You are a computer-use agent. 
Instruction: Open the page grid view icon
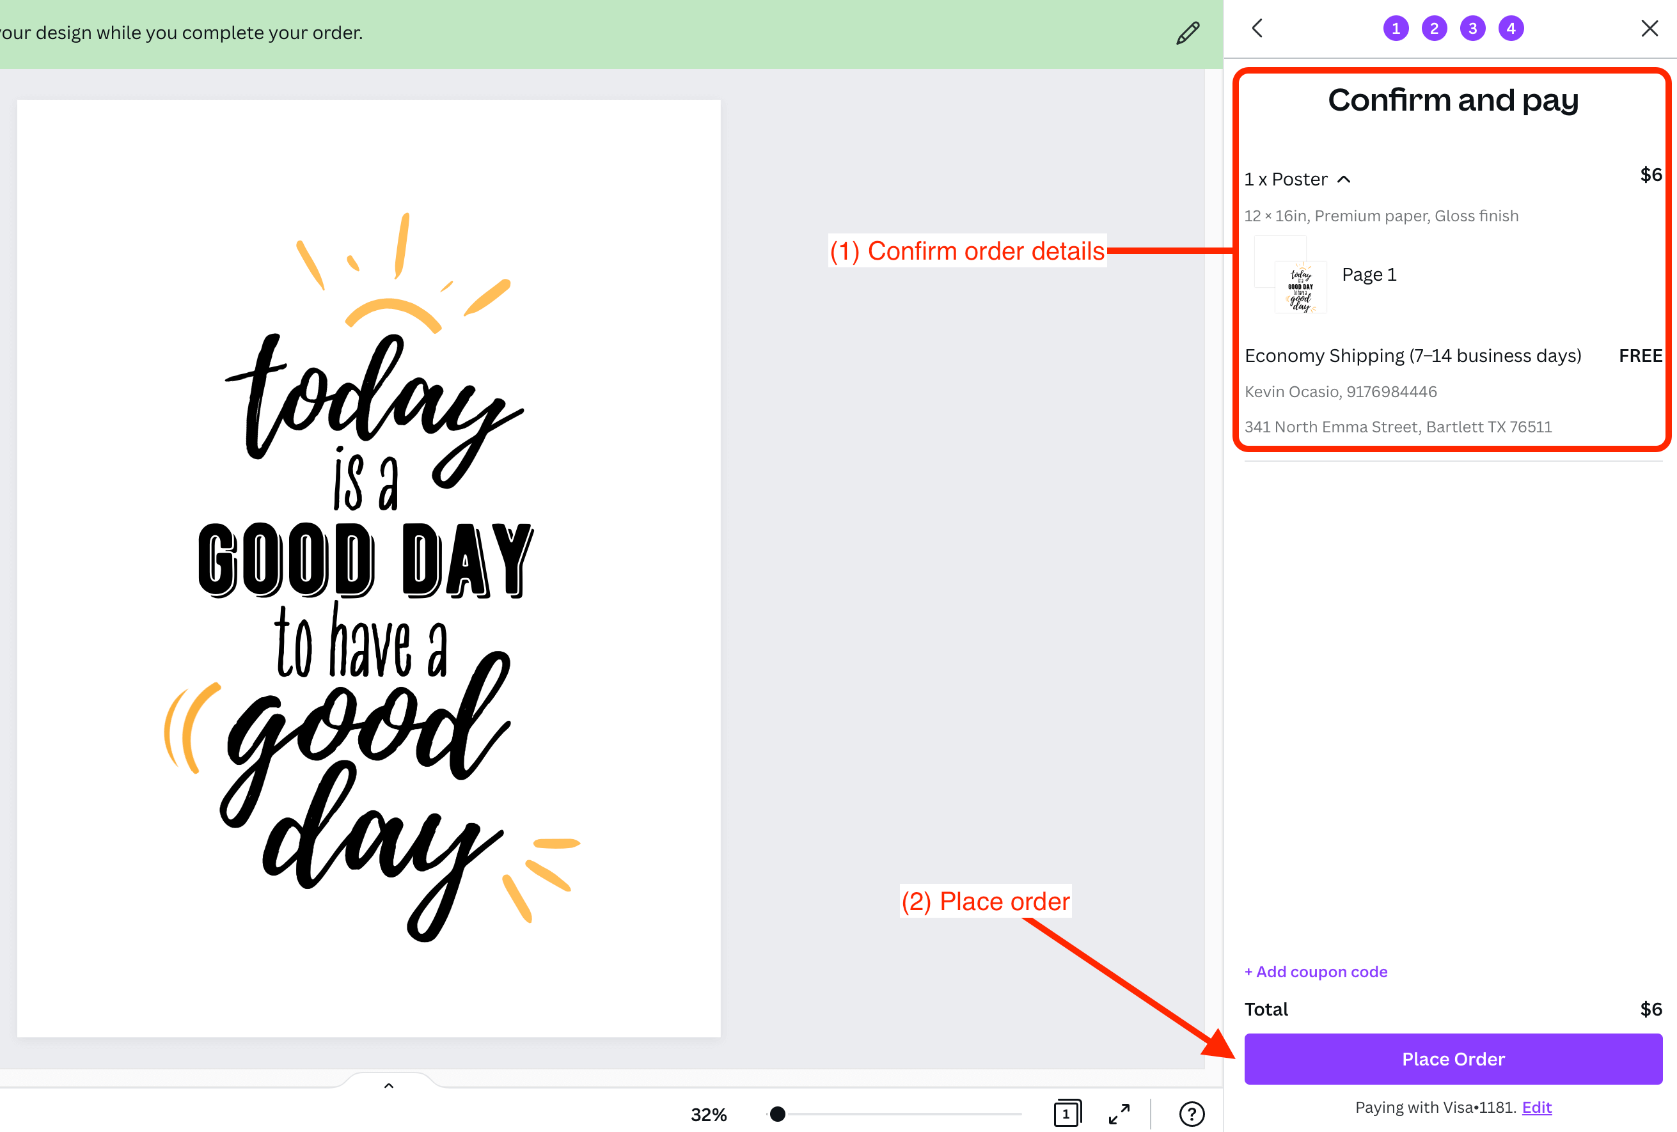[1067, 1113]
